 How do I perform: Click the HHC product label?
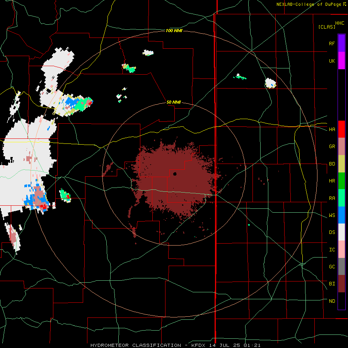pyautogui.click(x=340, y=23)
